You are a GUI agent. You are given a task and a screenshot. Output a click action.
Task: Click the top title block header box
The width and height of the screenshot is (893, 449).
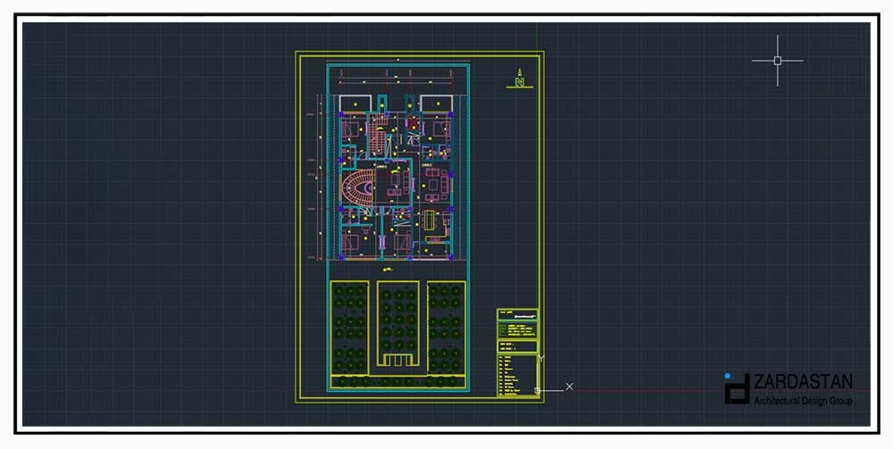tap(518, 314)
